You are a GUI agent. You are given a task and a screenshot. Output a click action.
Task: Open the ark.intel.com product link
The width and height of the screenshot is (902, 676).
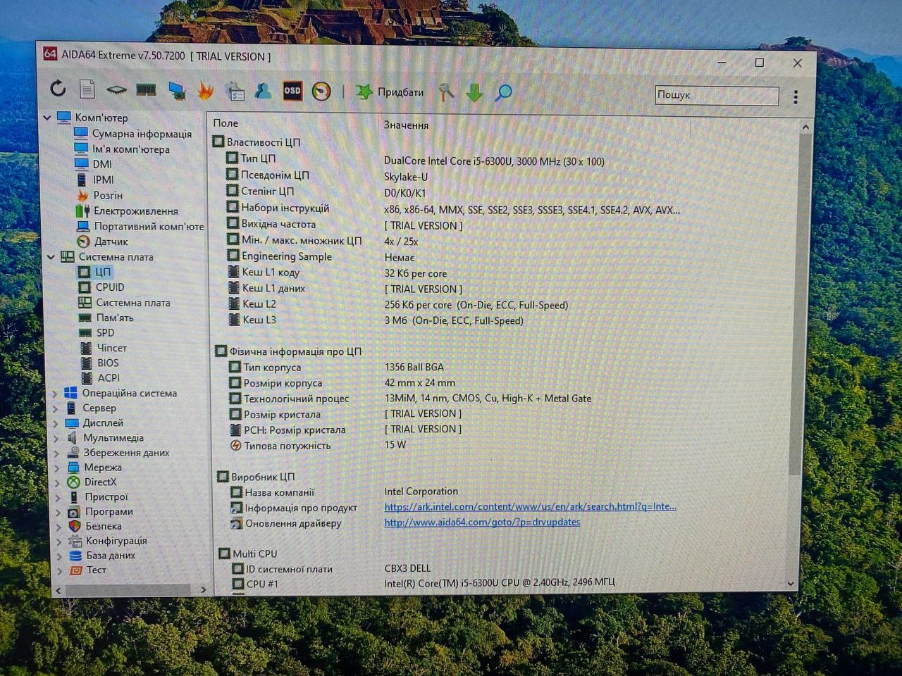(530, 506)
